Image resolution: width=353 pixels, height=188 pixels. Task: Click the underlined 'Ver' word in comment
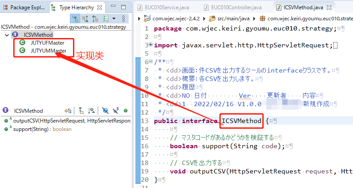tap(245, 96)
